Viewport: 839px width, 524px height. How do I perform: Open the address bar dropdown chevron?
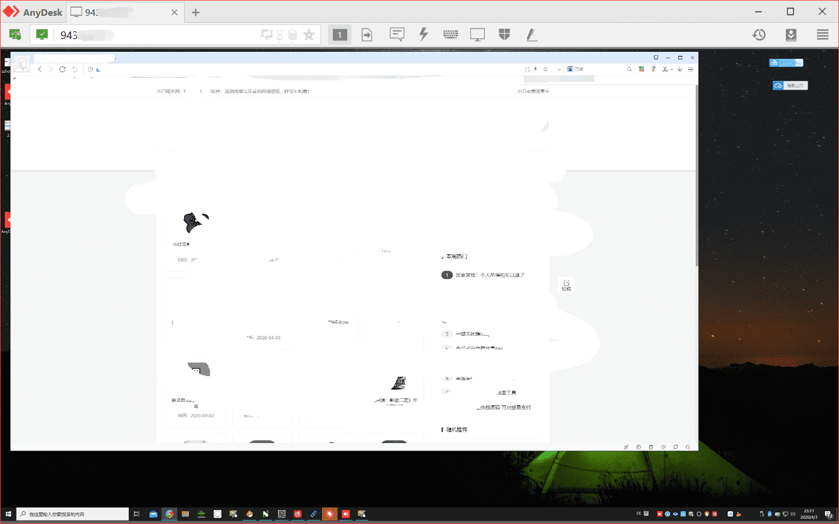point(559,69)
